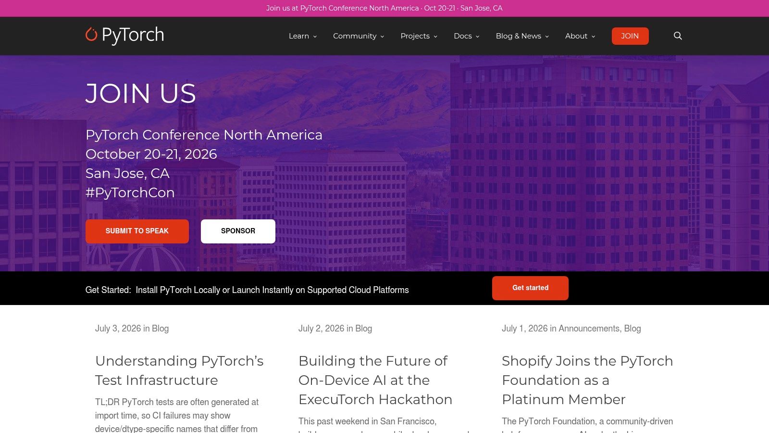
Task: Click the orange JOIN button
Action: 630,36
